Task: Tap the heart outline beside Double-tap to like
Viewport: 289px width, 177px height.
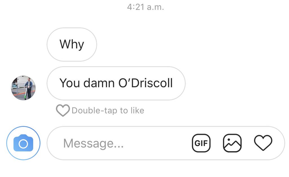Action: point(63,110)
